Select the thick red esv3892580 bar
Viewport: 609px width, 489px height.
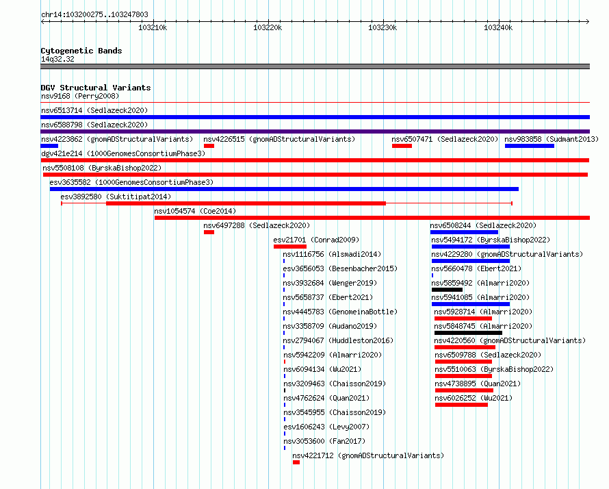(246, 203)
